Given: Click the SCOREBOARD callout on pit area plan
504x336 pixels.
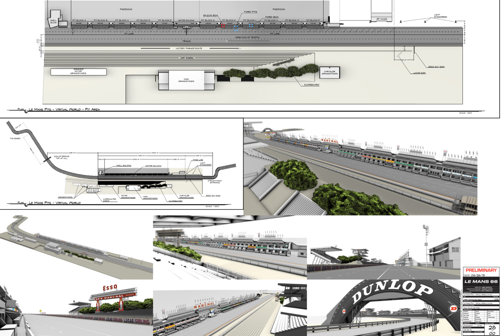Looking at the screenshot, I should (x=311, y=85).
